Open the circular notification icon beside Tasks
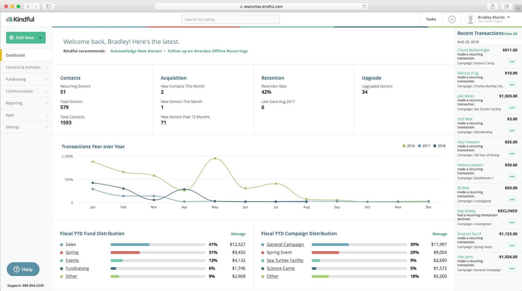 (452, 20)
